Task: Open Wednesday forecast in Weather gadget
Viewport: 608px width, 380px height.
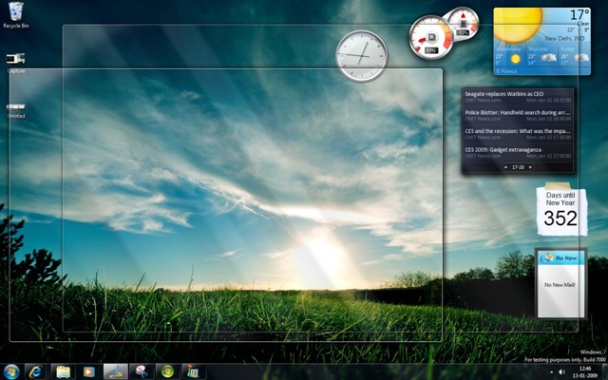Action: 509,56
